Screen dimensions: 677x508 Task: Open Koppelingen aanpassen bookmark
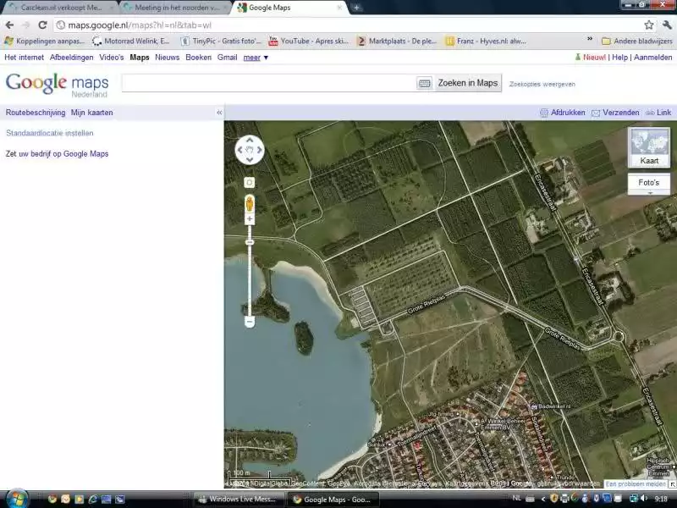44,41
